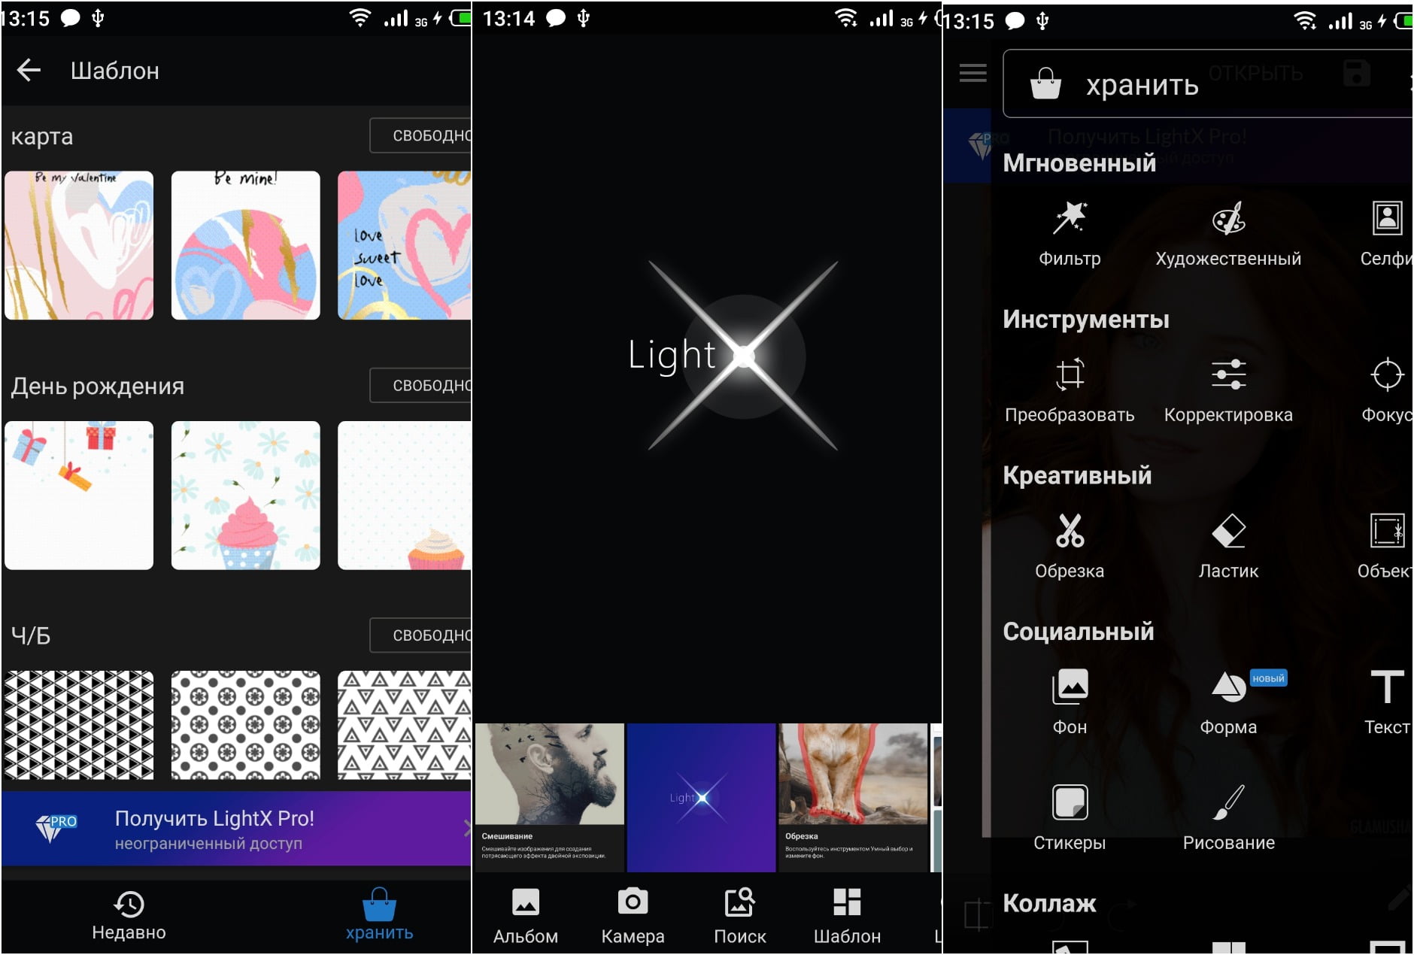Select the Обрезка scissors tool

[1070, 547]
